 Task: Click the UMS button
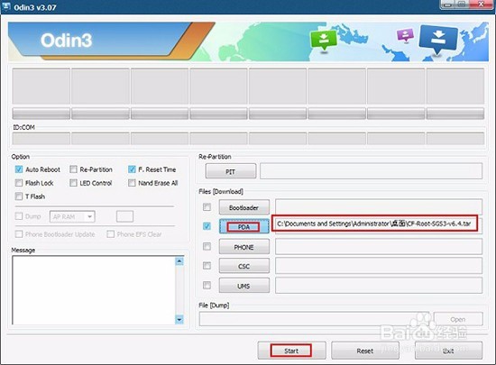[x=244, y=286]
